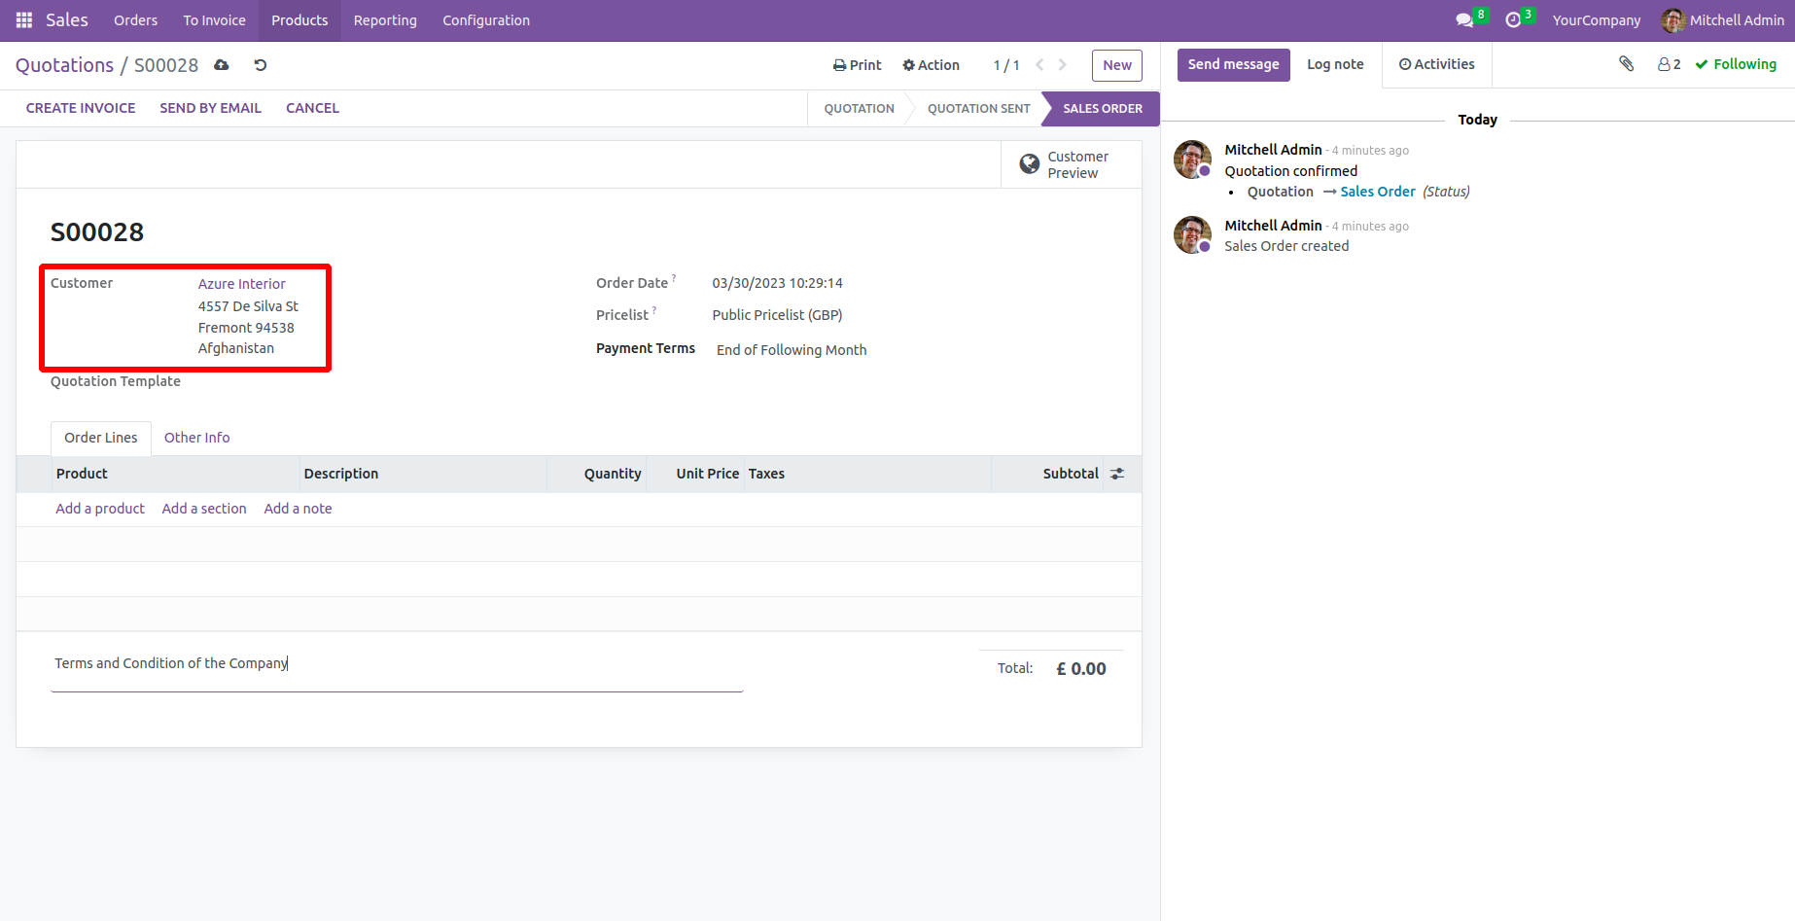Click the Mitchell Admin avatar on Sales Order created

[1192, 235]
